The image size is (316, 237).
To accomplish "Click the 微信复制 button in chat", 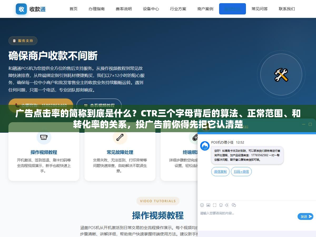I will point(220,172).
